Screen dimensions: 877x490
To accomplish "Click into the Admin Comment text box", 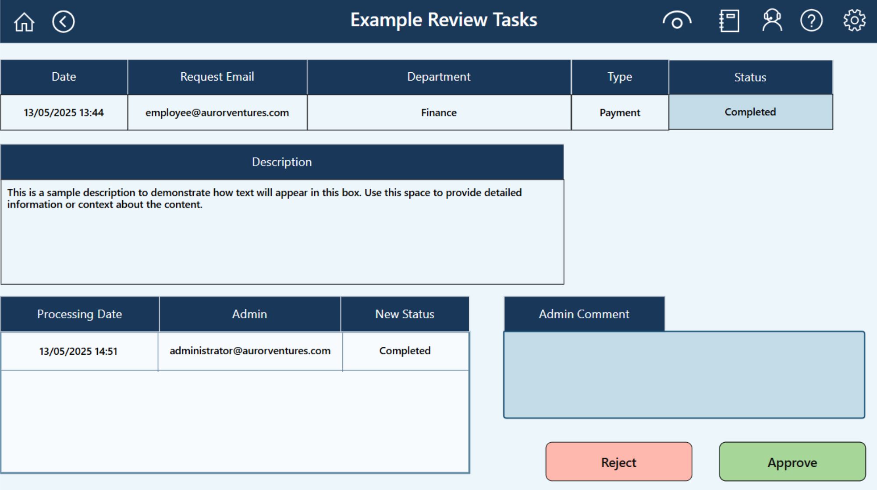I will point(684,375).
